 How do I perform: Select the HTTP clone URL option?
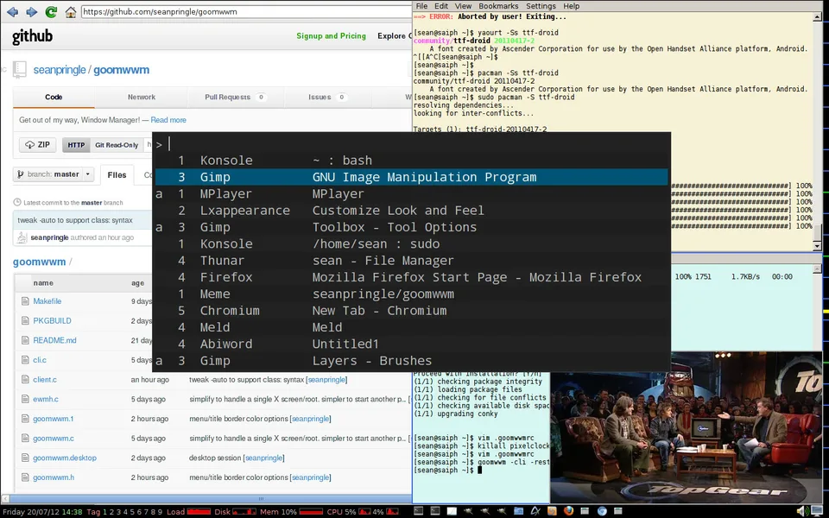[x=76, y=145]
